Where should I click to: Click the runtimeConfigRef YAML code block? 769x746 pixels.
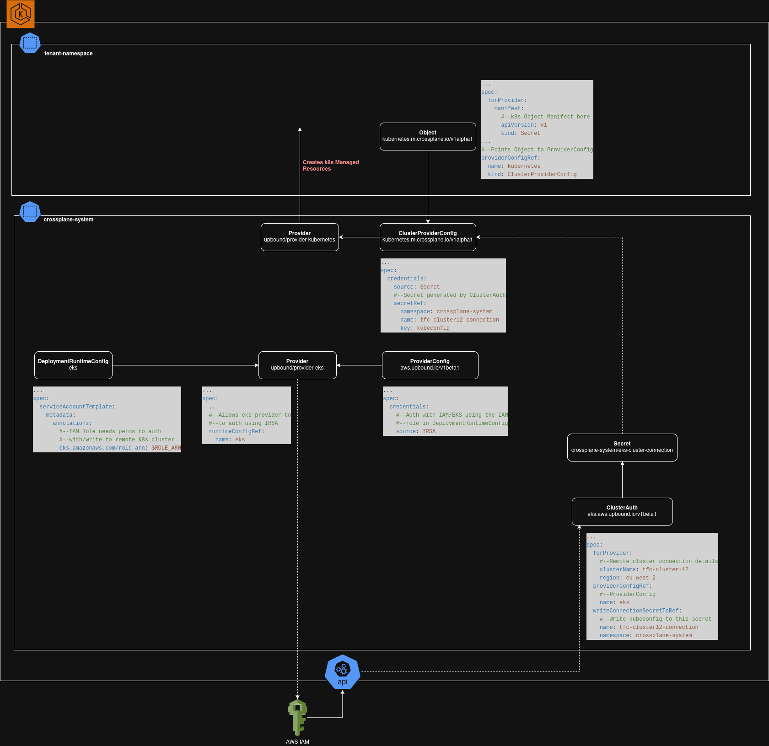coord(247,415)
